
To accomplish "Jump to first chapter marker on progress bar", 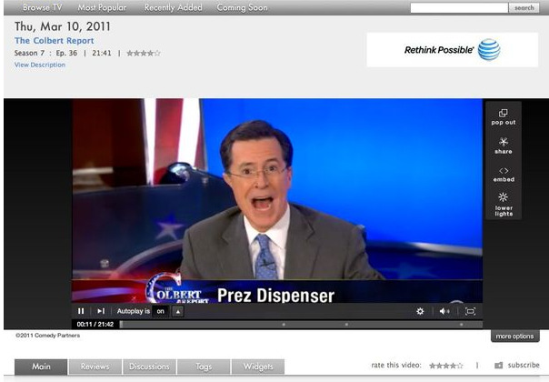I will 284,325.
